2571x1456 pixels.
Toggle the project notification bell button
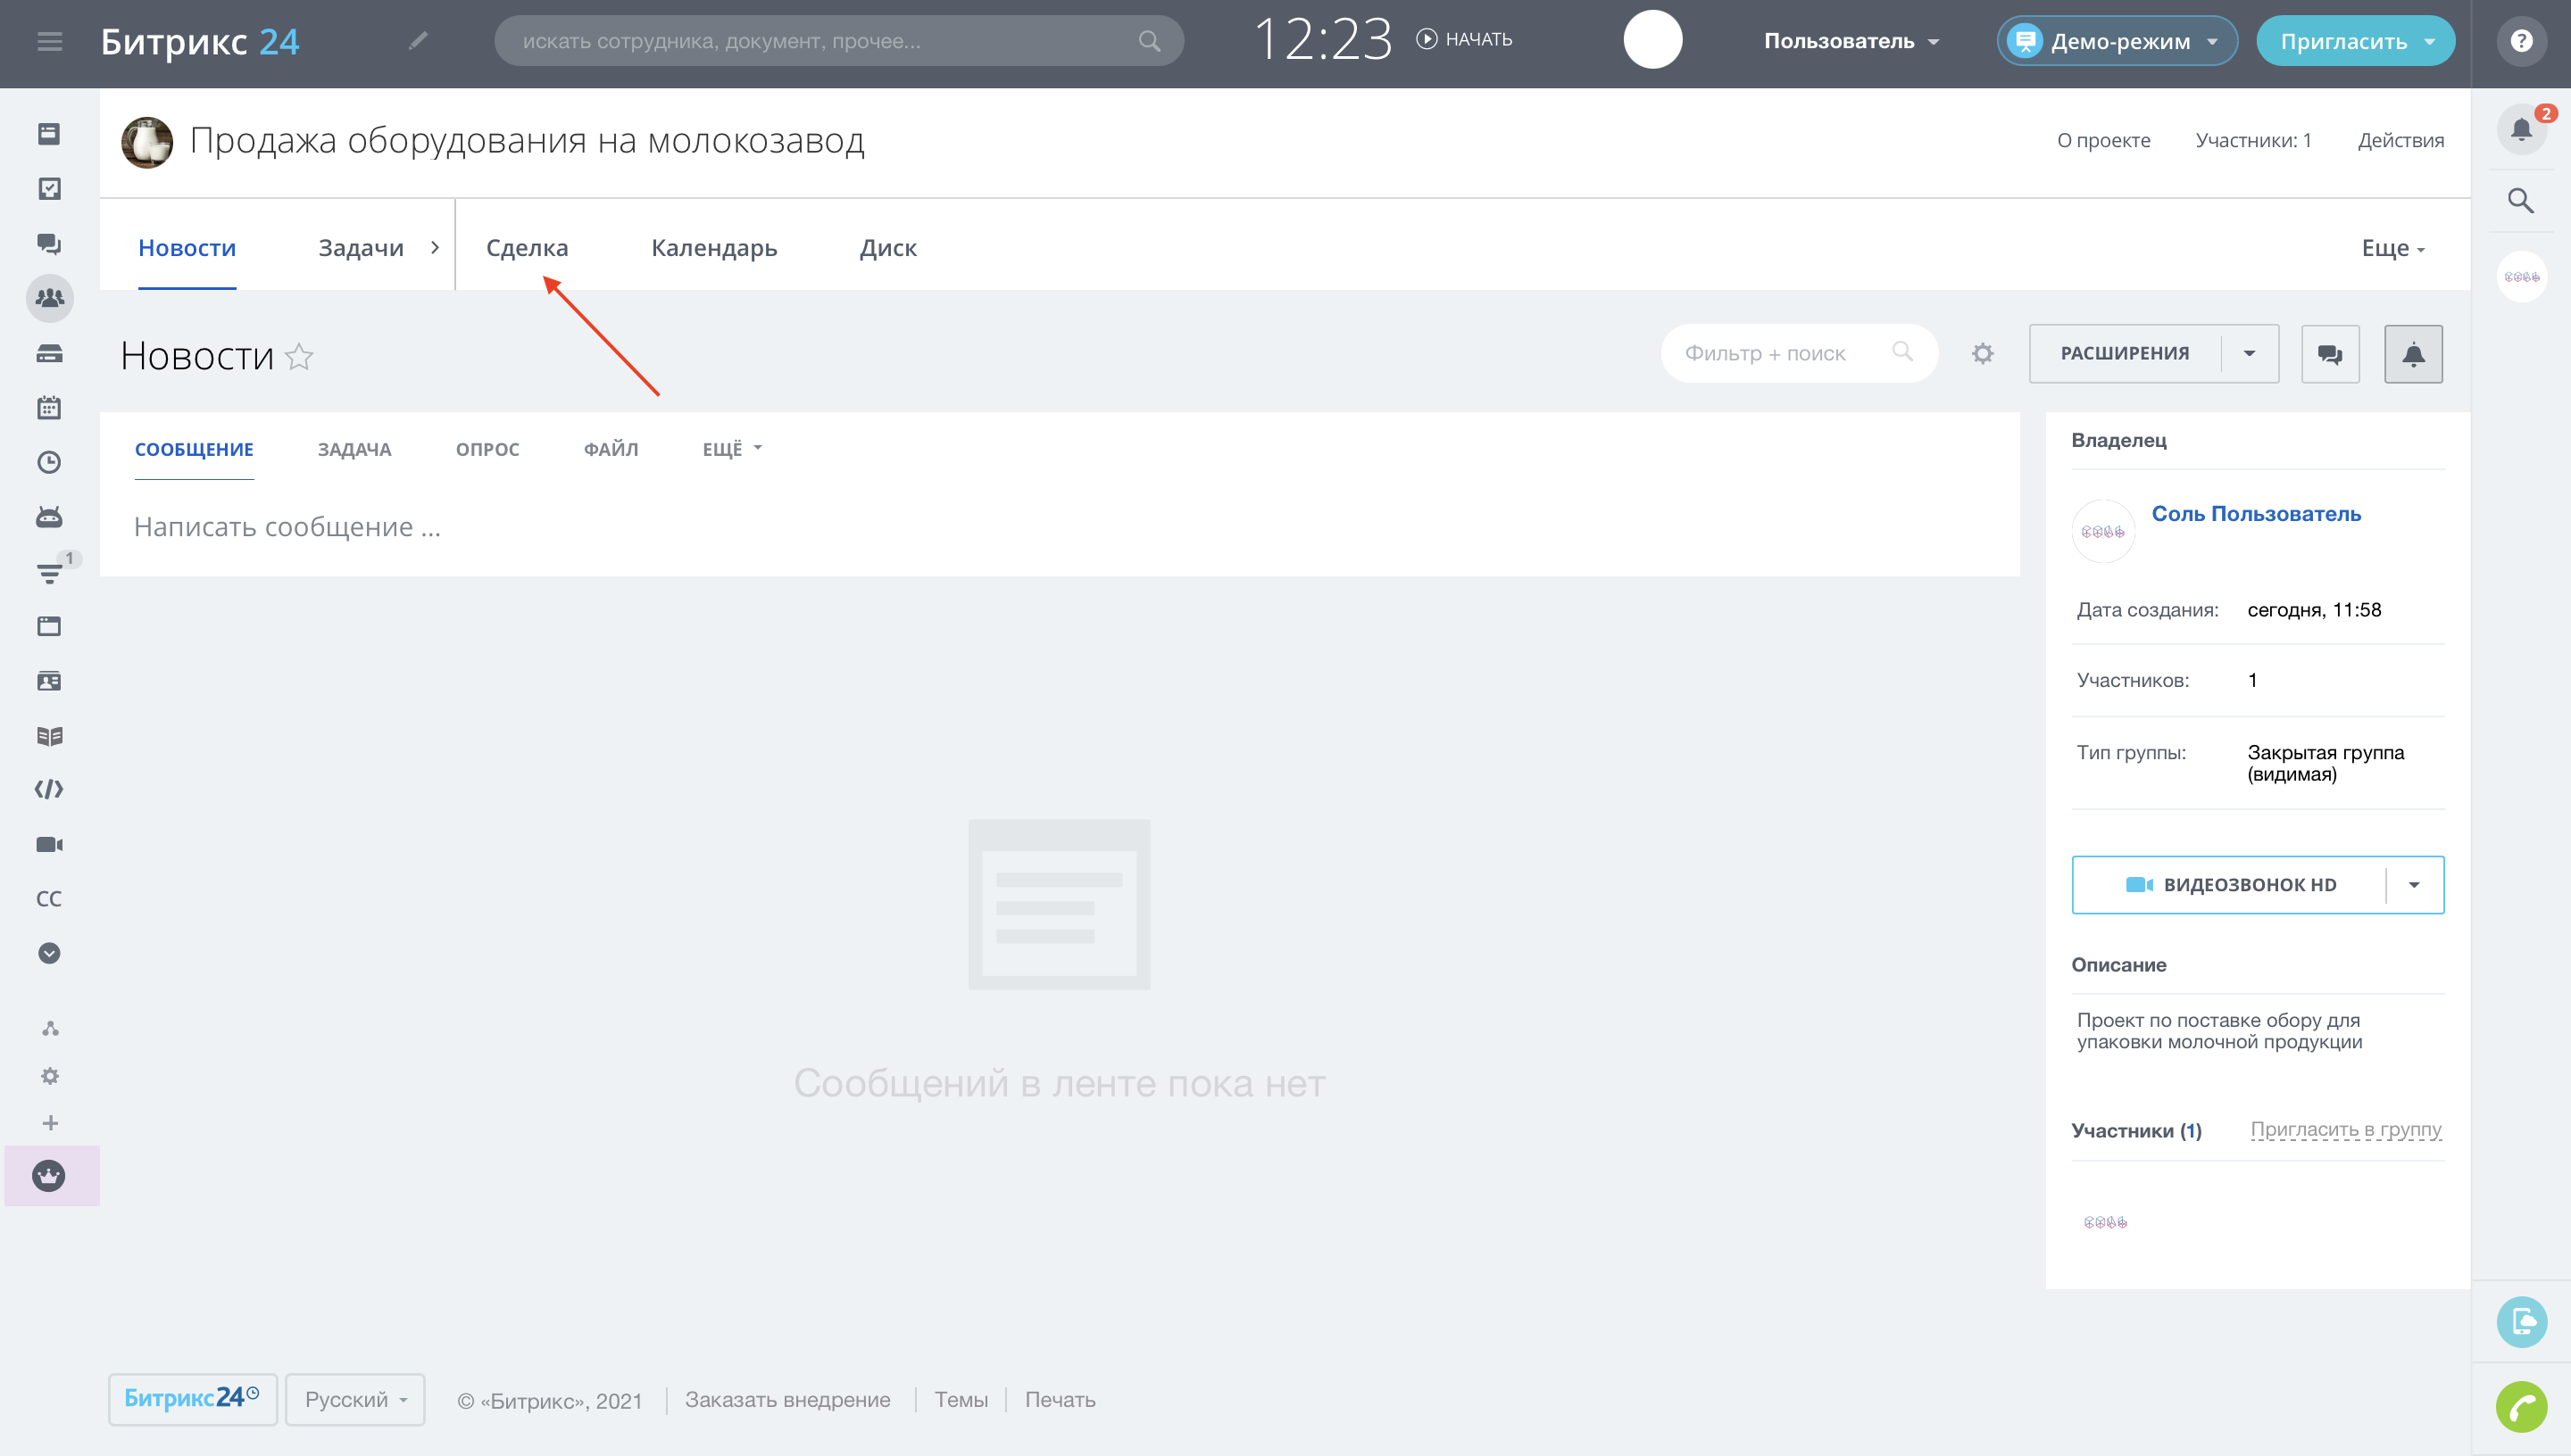2413,354
